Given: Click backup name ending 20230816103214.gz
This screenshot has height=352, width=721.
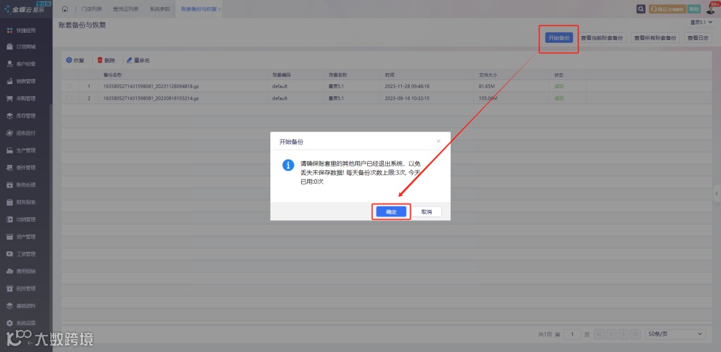Looking at the screenshot, I should [151, 98].
